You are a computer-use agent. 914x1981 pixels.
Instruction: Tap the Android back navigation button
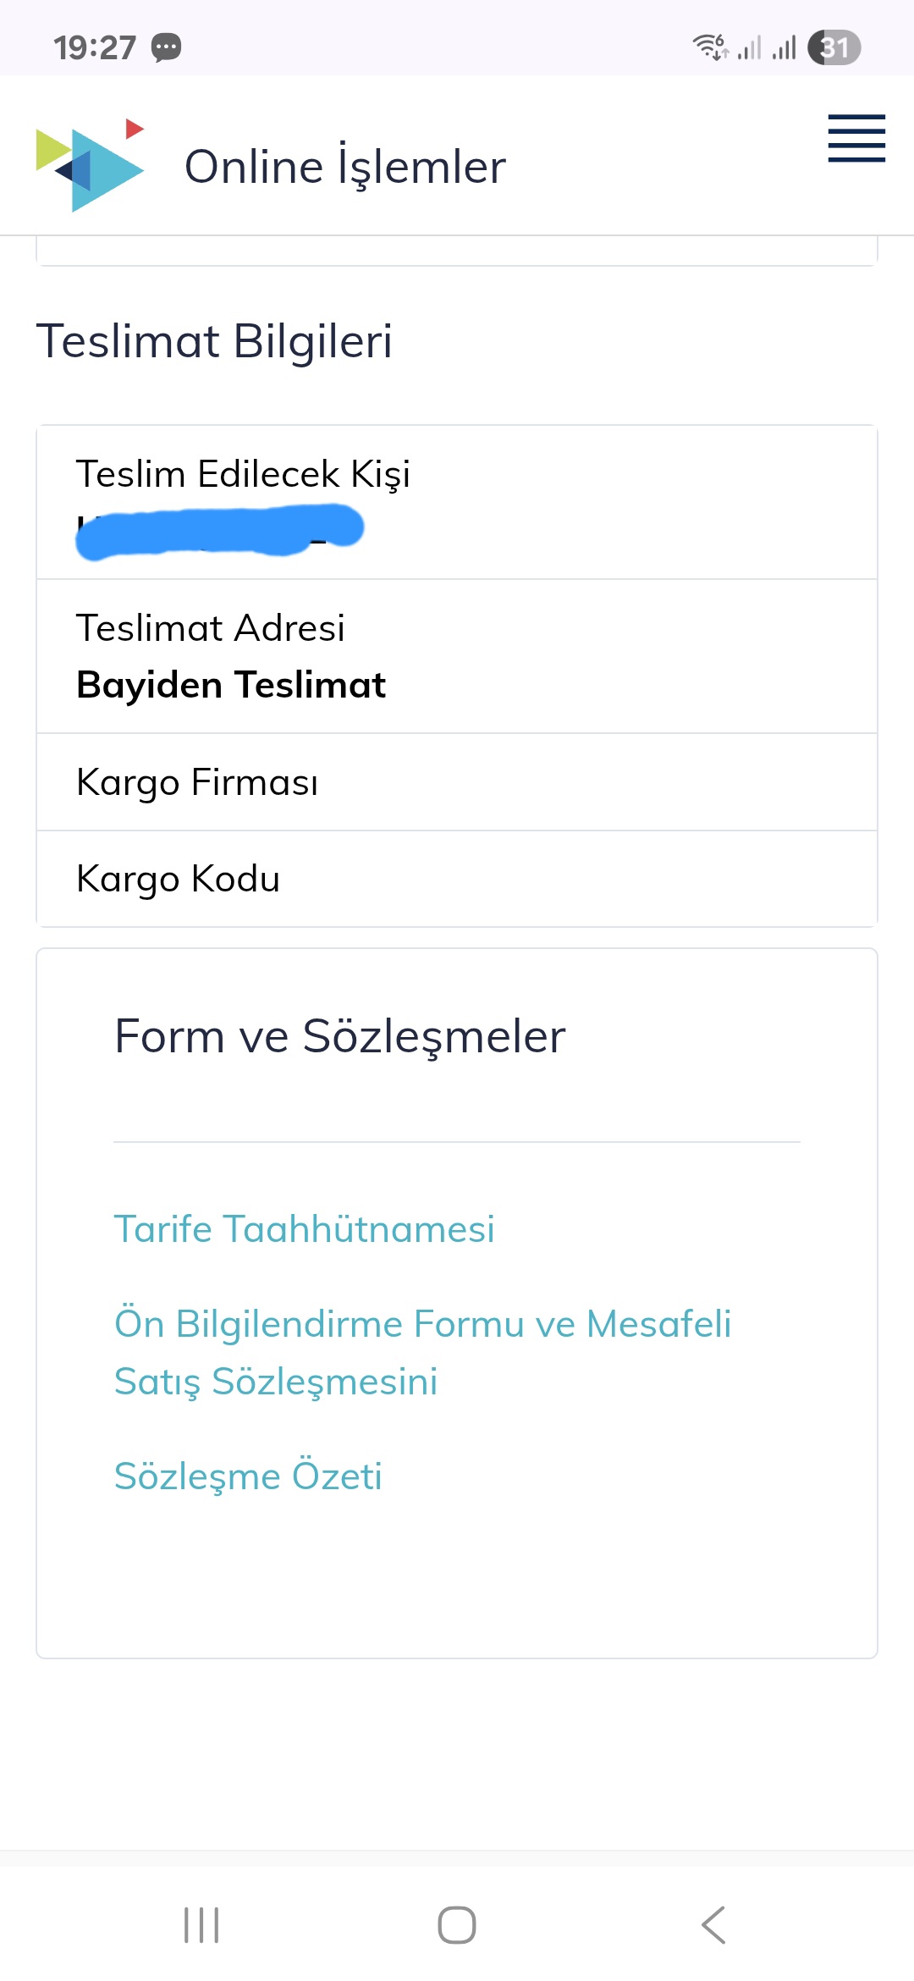(713, 1925)
